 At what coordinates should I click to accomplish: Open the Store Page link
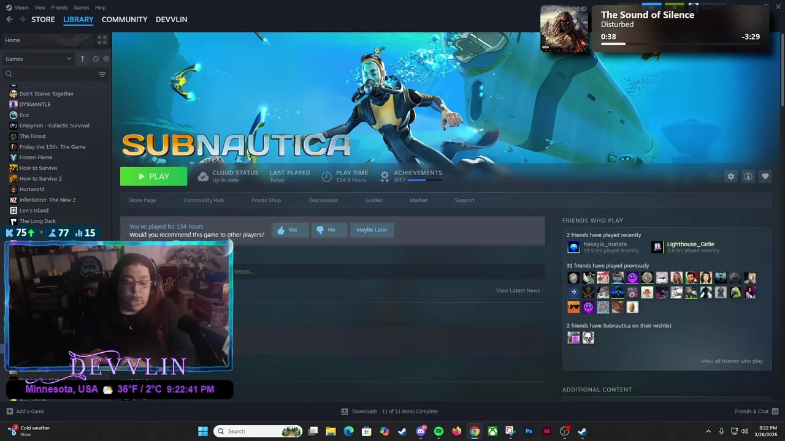point(142,200)
